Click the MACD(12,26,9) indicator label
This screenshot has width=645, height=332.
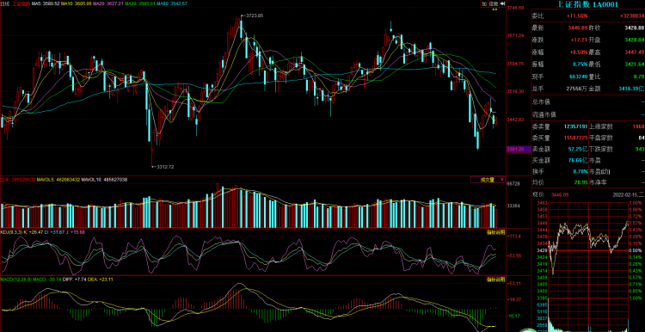point(17,280)
